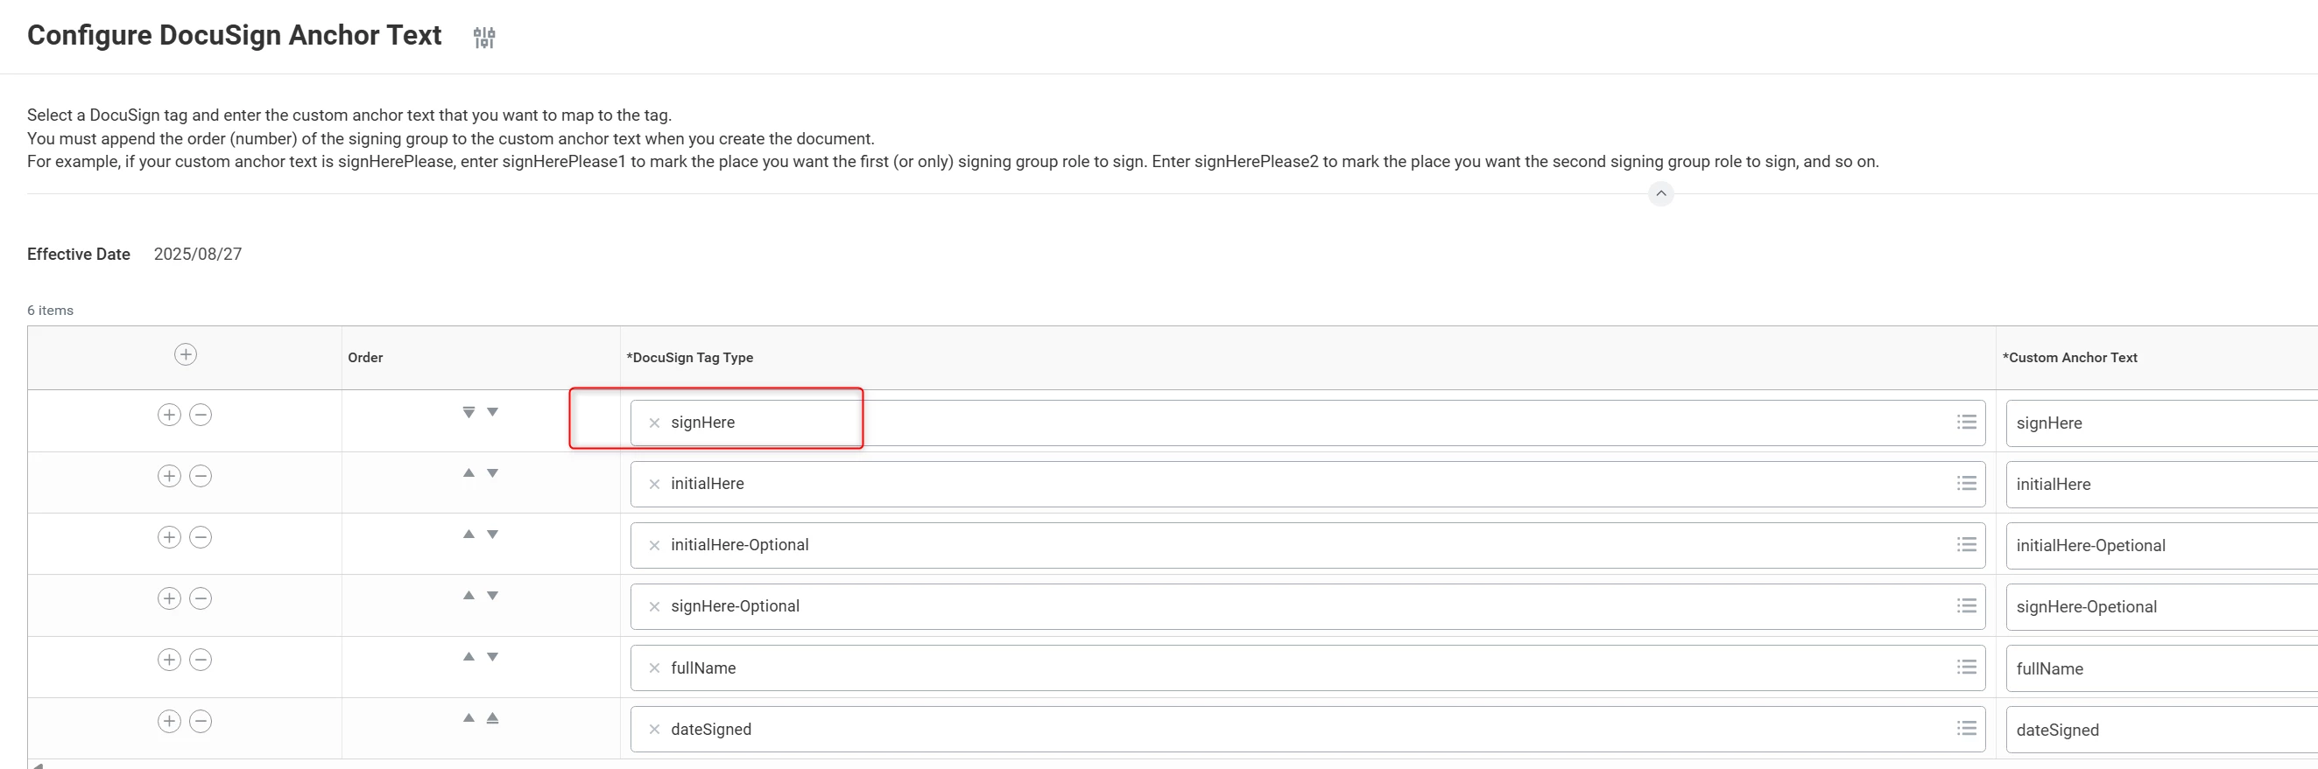Image resolution: width=2318 pixels, height=769 pixels.
Task: Clear the dateSigned tag selection
Action: pyautogui.click(x=654, y=730)
